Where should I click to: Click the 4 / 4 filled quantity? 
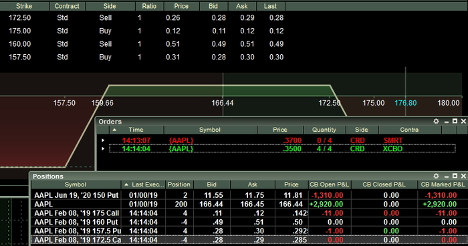pyautogui.click(x=324, y=148)
